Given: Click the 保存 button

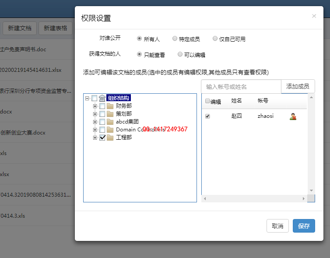Looking at the screenshot, I should click(x=304, y=226).
